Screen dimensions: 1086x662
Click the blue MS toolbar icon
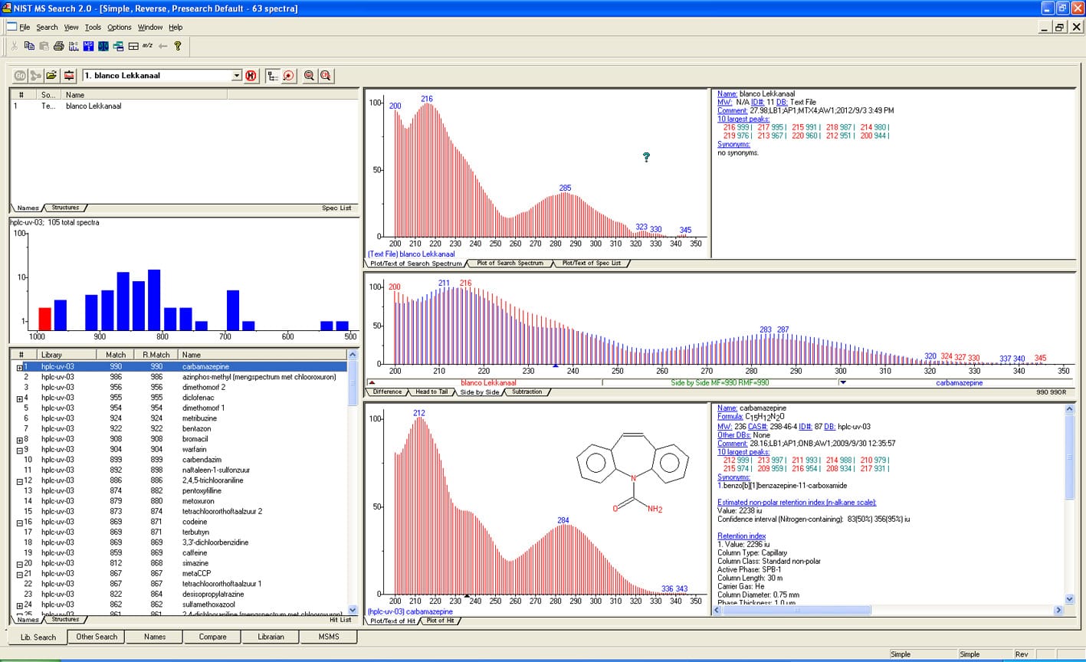pos(89,46)
